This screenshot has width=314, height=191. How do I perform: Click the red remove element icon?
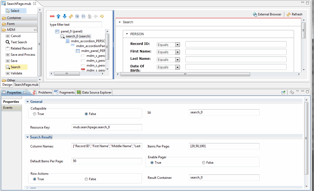click(52, 16)
